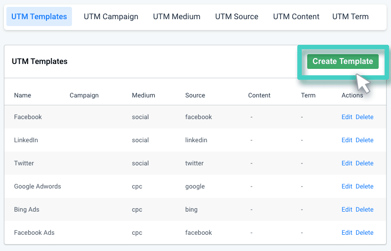This screenshot has height=251, width=391.
Task: Edit the LinkedIn template
Action: pos(347,140)
